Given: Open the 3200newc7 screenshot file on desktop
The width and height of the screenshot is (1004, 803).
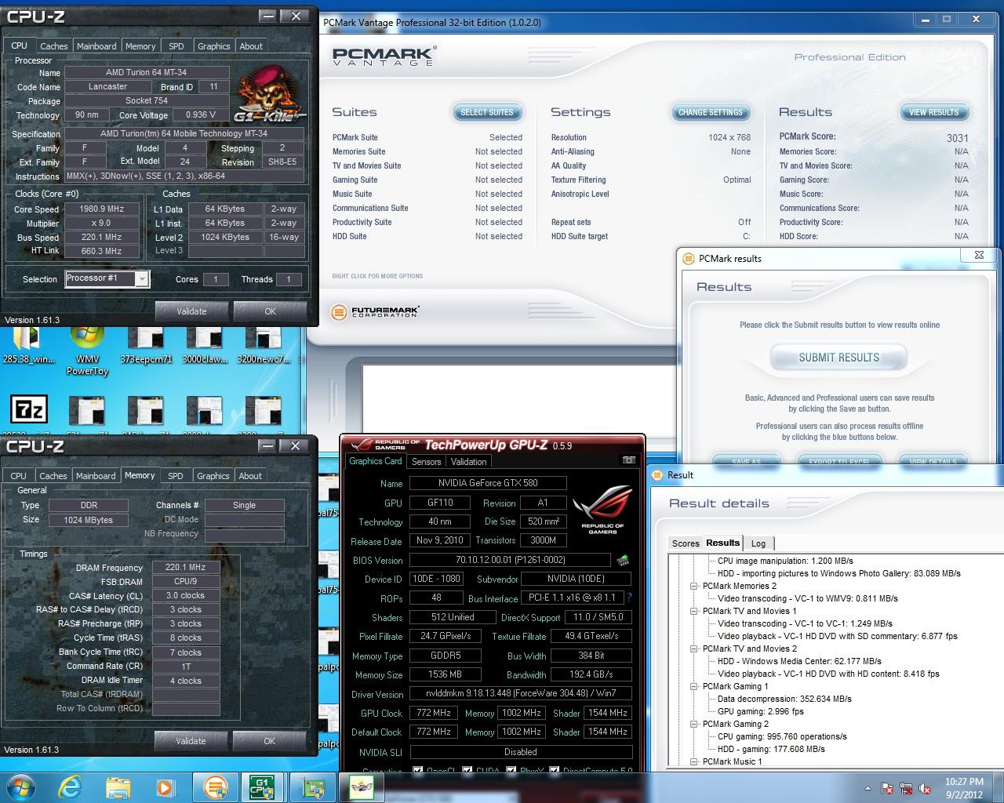Looking at the screenshot, I should coord(263,346).
